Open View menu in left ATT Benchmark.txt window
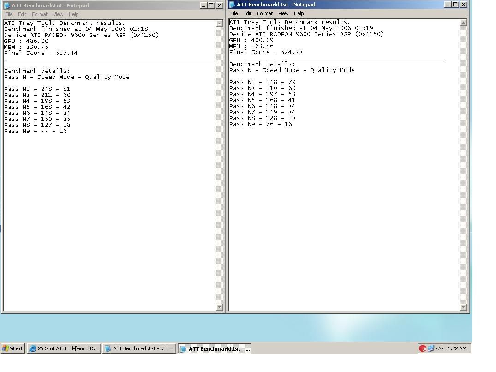Viewport: 496px width, 372px height. [58, 14]
